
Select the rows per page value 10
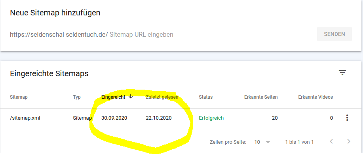point(257,142)
